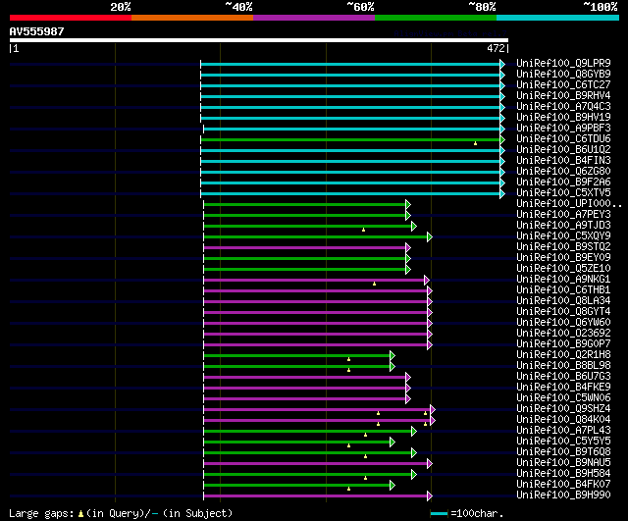The height and width of the screenshot is (521, 628).
Task: Click the UniRef100_B4FIN3 label
Action: [563, 161]
